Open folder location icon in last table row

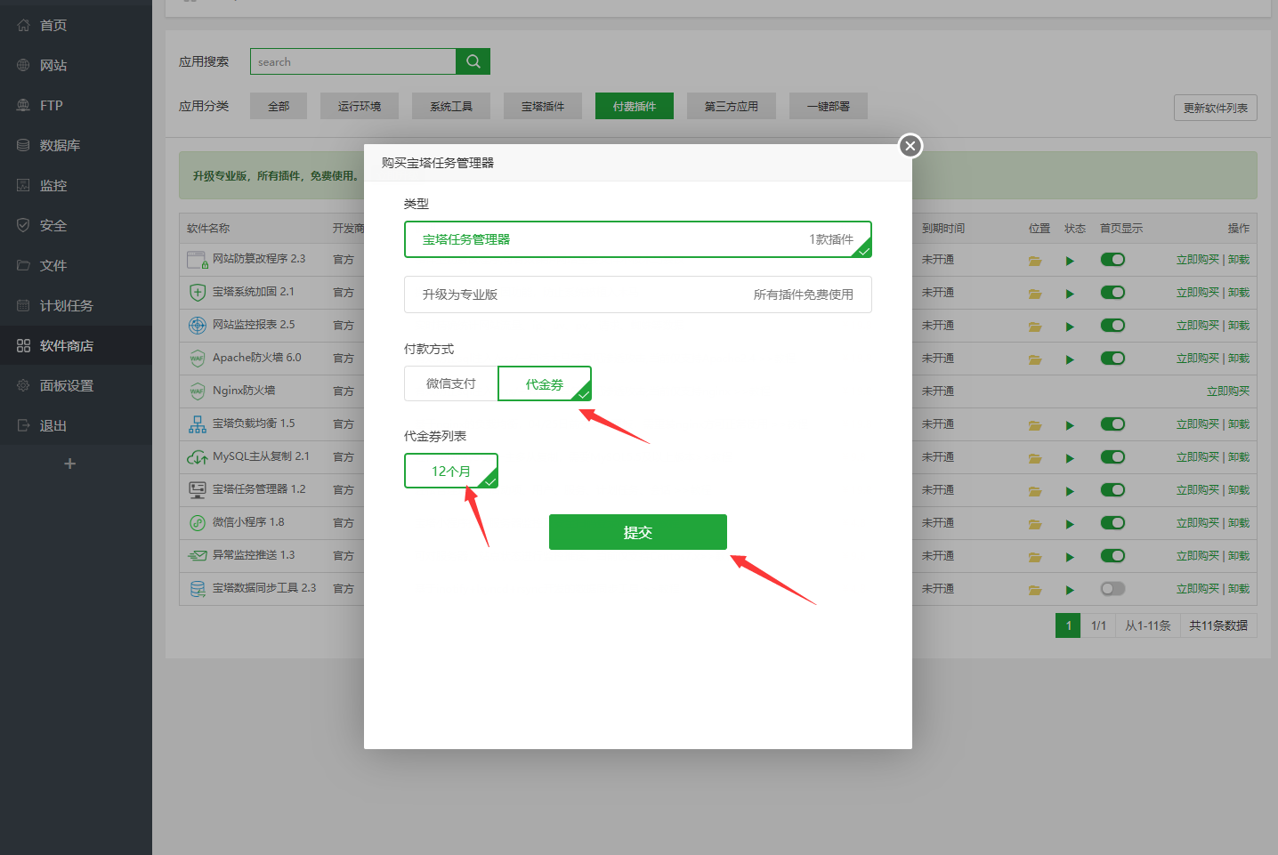coord(1035,590)
